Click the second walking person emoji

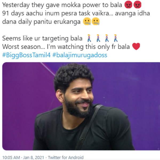(98, 38)
